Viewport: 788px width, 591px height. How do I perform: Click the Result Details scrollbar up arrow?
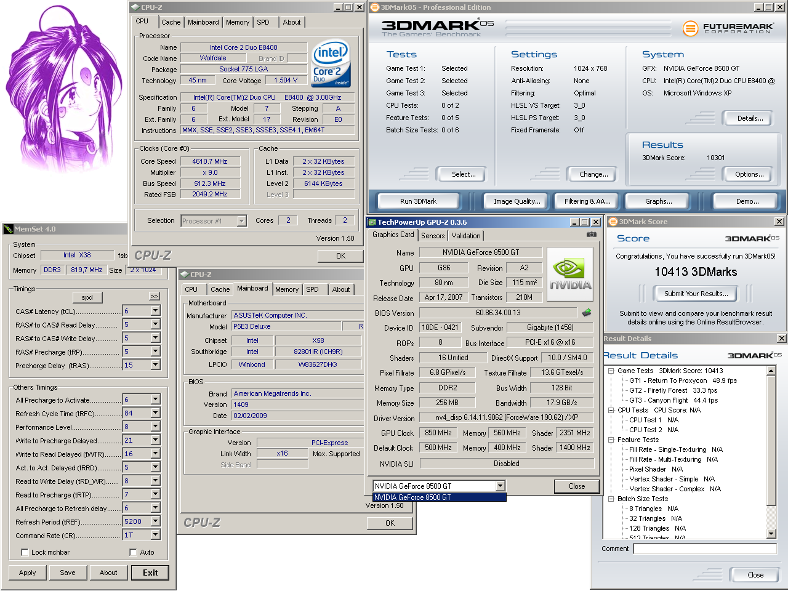pyautogui.click(x=771, y=371)
